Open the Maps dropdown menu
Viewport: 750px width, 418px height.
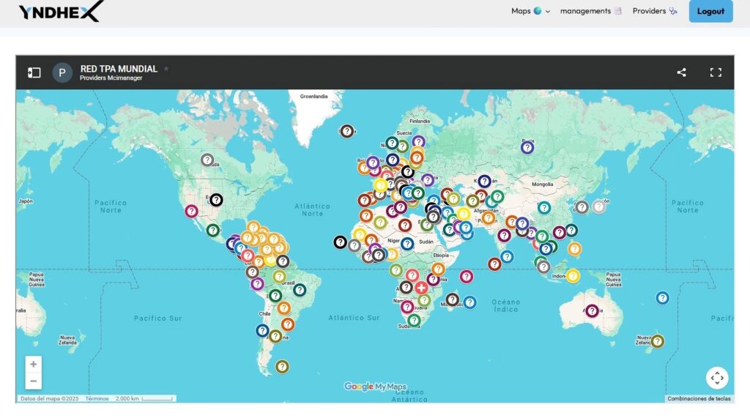click(530, 11)
